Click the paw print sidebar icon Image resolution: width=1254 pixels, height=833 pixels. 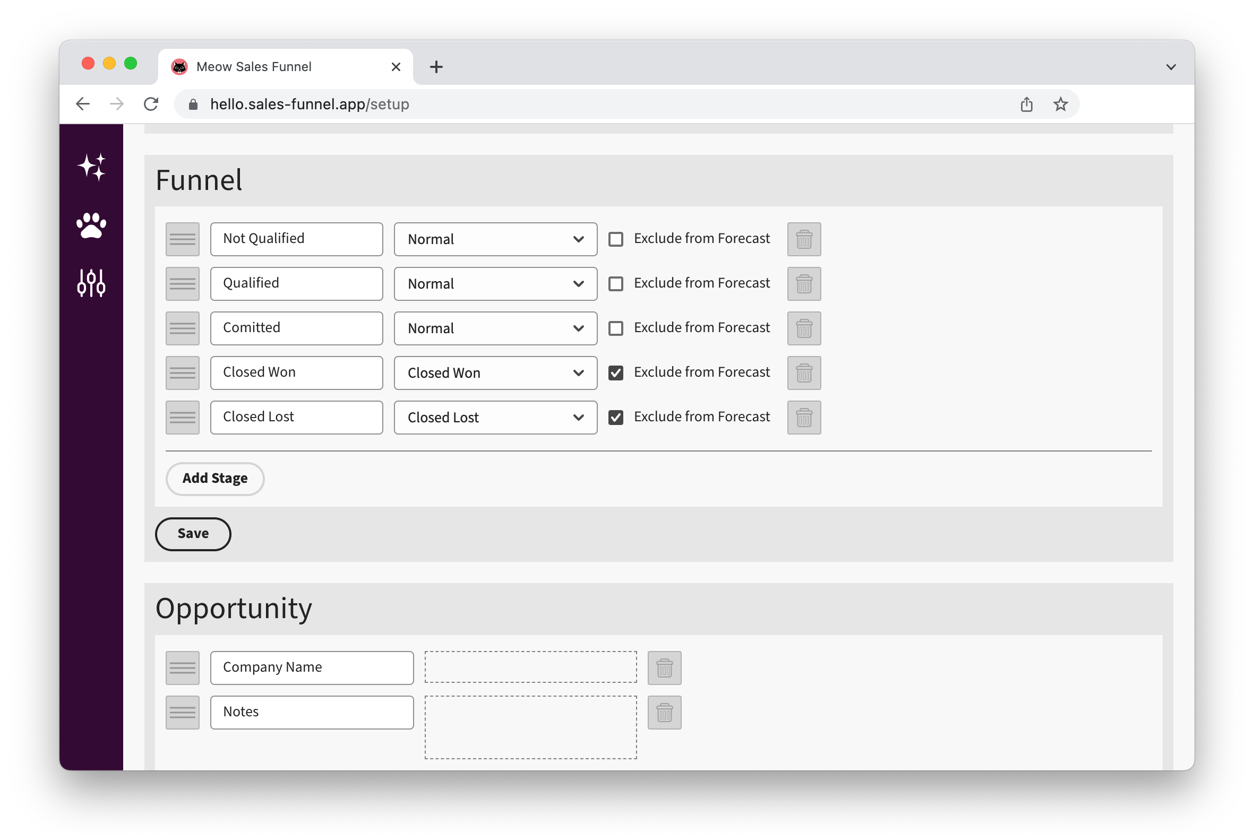(91, 226)
